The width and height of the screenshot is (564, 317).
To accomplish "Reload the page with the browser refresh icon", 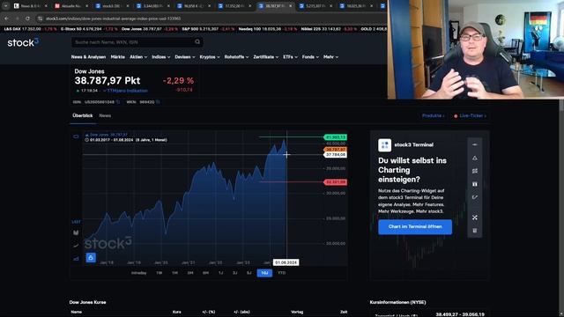I will (x=27, y=18).
